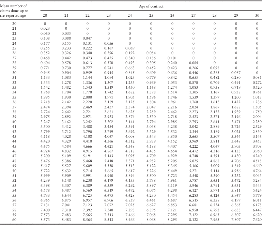262x225 pixels.
Task: Click the 0.081 cell in column 30
Action: [257, 77]
